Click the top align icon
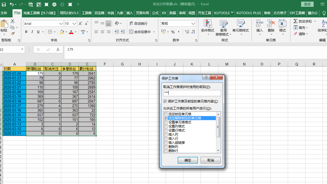 point(96,23)
